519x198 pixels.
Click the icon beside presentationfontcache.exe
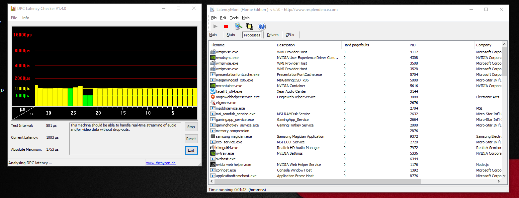click(213, 74)
